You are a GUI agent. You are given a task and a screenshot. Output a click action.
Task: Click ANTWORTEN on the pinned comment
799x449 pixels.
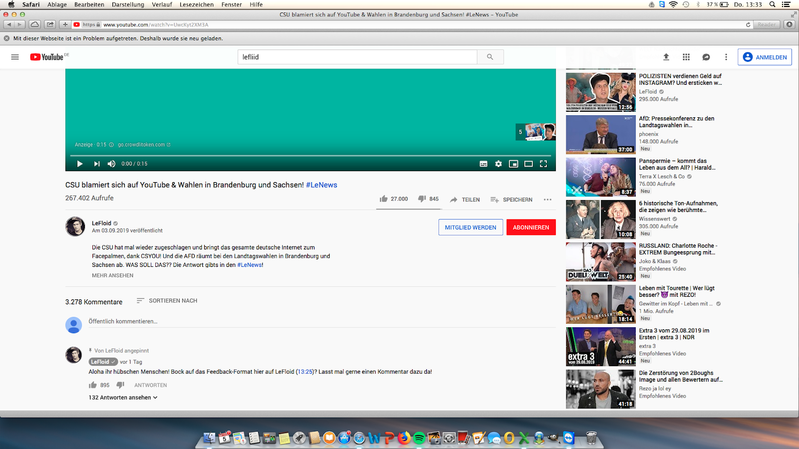pyautogui.click(x=150, y=385)
